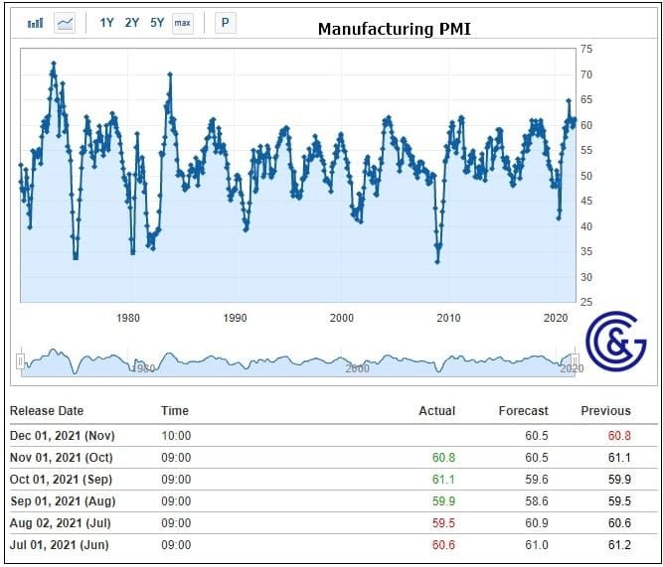Click the Release Date column header
The width and height of the screenshot is (663, 567).
pyautogui.click(x=47, y=411)
